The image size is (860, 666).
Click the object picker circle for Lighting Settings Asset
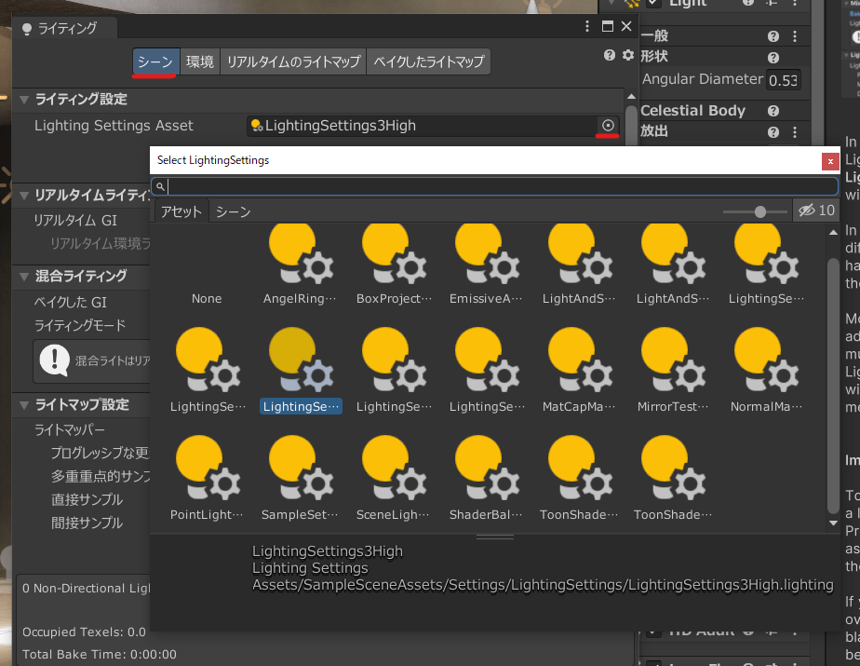click(x=608, y=125)
